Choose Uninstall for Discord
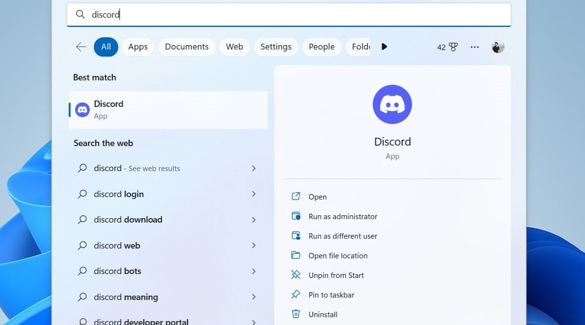 pyautogui.click(x=323, y=315)
